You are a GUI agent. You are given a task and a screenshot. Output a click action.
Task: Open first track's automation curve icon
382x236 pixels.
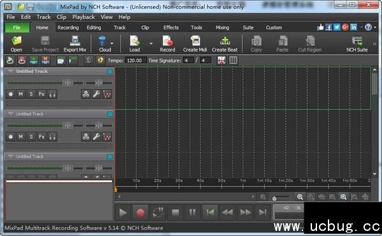[x=107, y=94]
